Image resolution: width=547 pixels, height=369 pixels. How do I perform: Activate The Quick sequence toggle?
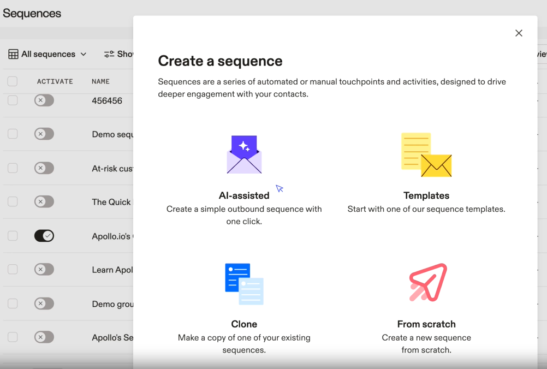pyautogui.click(x=44, y=201)
